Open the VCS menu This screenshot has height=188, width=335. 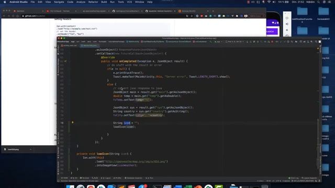click(129, 2)
